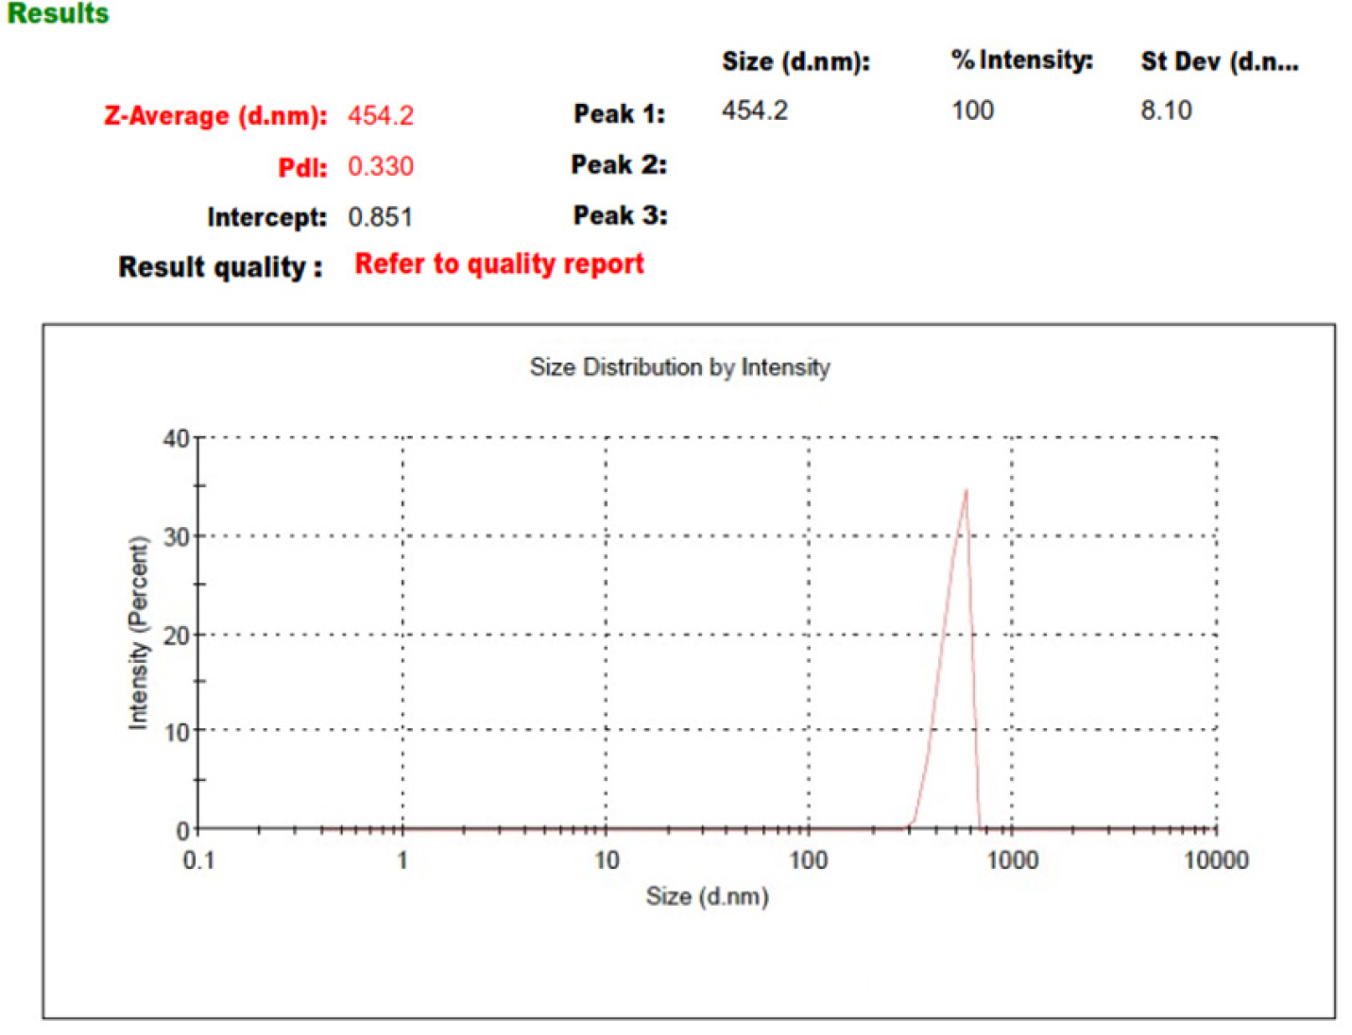Click the "Intensity (Percent)" vertical axis label
Image resolution: width=1352 pixels, height=1035 pixels.
[139, 634]
